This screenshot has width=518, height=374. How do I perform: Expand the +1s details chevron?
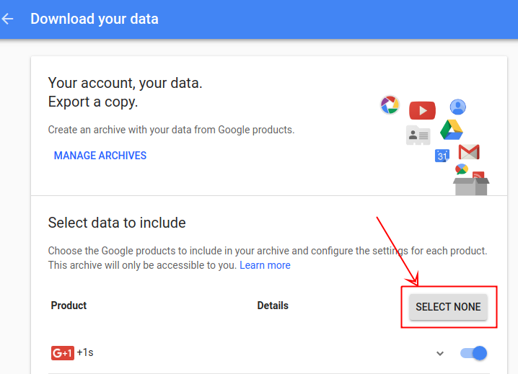pyautogui.click(x=440, y=353)
